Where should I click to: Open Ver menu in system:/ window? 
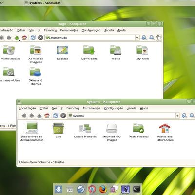coord(54,108)
